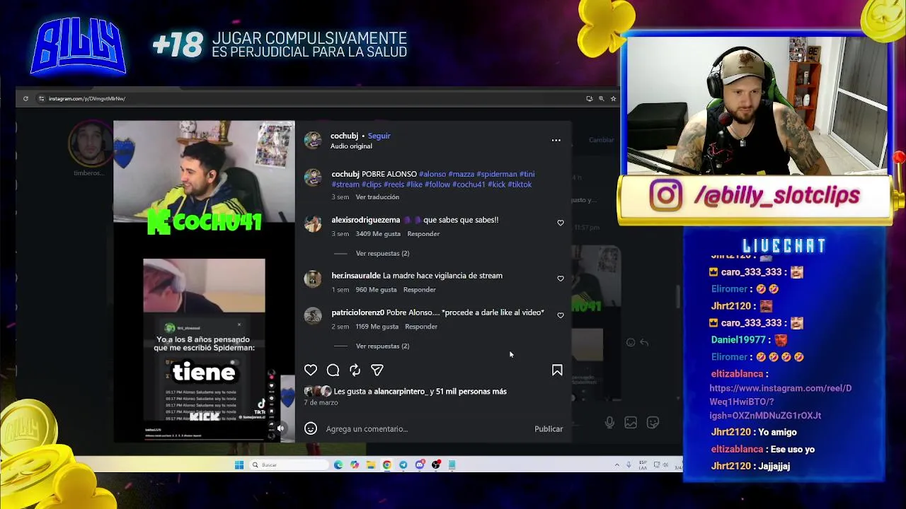
Task: Click hashtag #tiktok in caption
Action: click(x=520, y=185)
